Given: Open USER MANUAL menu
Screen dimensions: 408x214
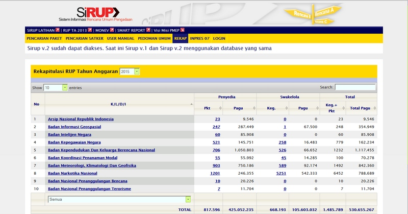Looking at the screenshot, I should [120, 38].
